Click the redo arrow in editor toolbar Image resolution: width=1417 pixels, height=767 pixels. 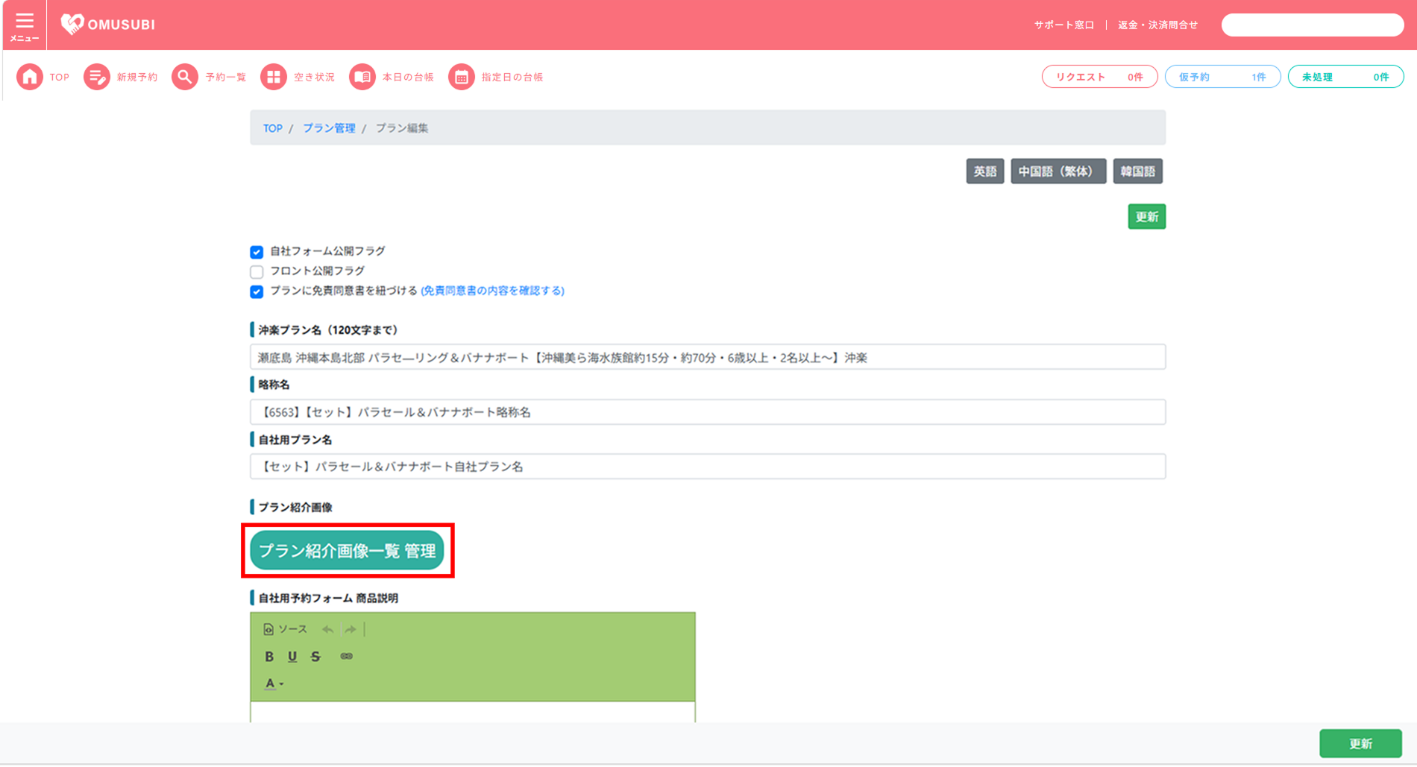point(350,630)
